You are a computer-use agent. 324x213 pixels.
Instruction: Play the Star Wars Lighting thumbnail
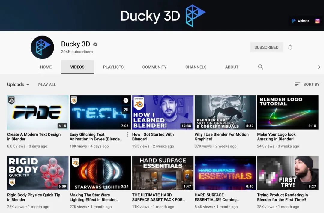tap(100, 173)
